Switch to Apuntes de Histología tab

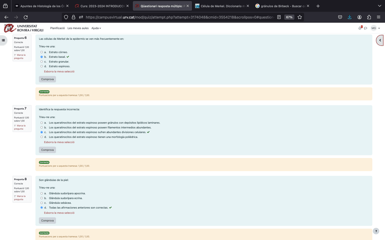tap(42, 6)
